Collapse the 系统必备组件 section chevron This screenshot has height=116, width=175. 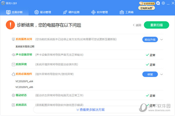pos(162,74)
